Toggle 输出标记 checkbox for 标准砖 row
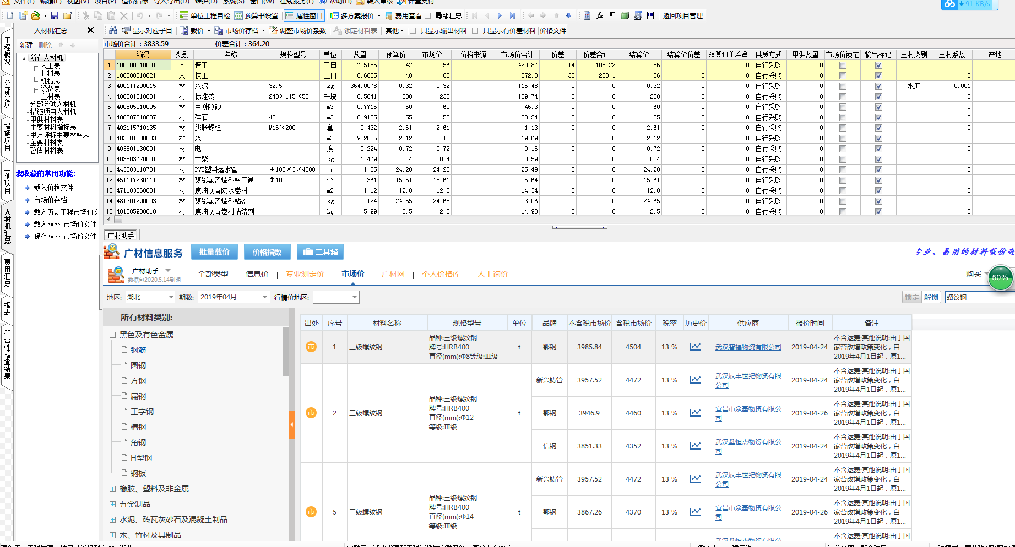 [x=878, y=96]
